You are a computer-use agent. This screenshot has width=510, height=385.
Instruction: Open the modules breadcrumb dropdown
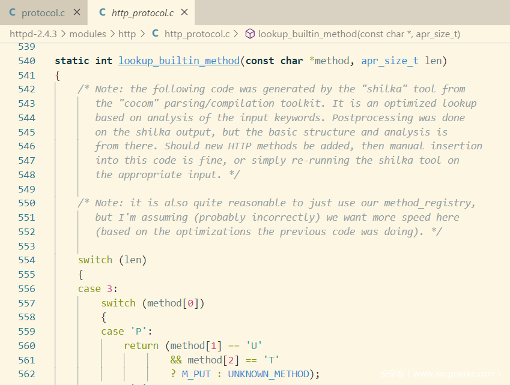click(88, 34)
